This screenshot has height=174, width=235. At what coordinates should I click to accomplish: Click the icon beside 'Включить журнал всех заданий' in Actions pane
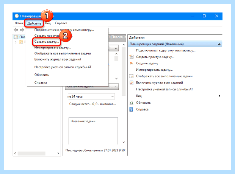[131, 82]
